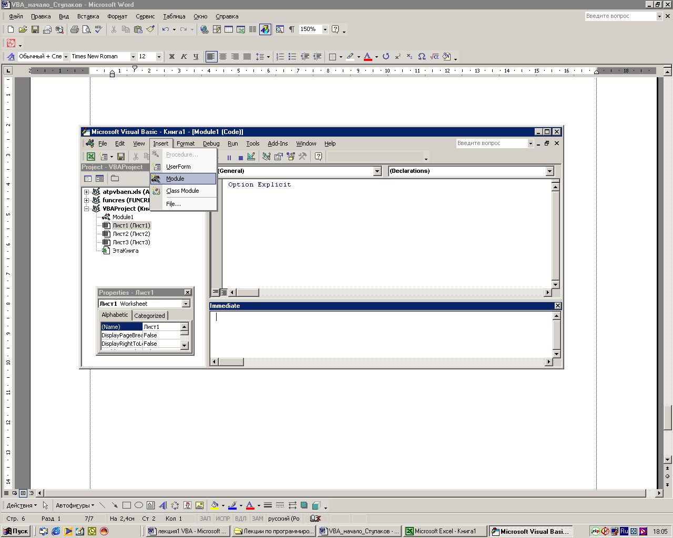
Task: Choose UserForm from the Insert menu
Action: pyautogui.click(x=183, y=167)
